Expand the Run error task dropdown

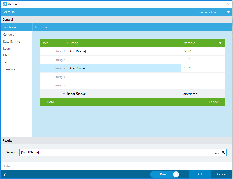tap(228, 12)
